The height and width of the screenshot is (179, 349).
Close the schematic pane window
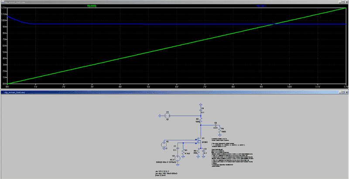pos(346,92)
